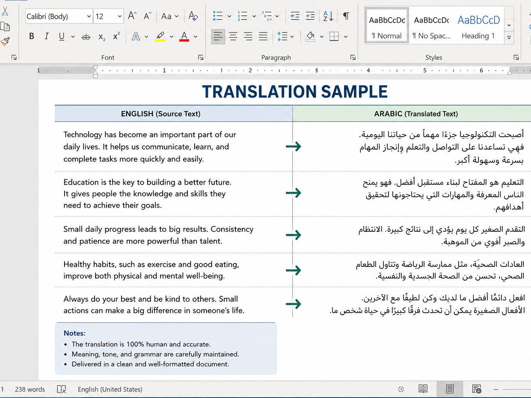The width and height of the screenshot is (531, 398).
Task: Open the Calibri (Body) font name dropdown
Action: 89,16
